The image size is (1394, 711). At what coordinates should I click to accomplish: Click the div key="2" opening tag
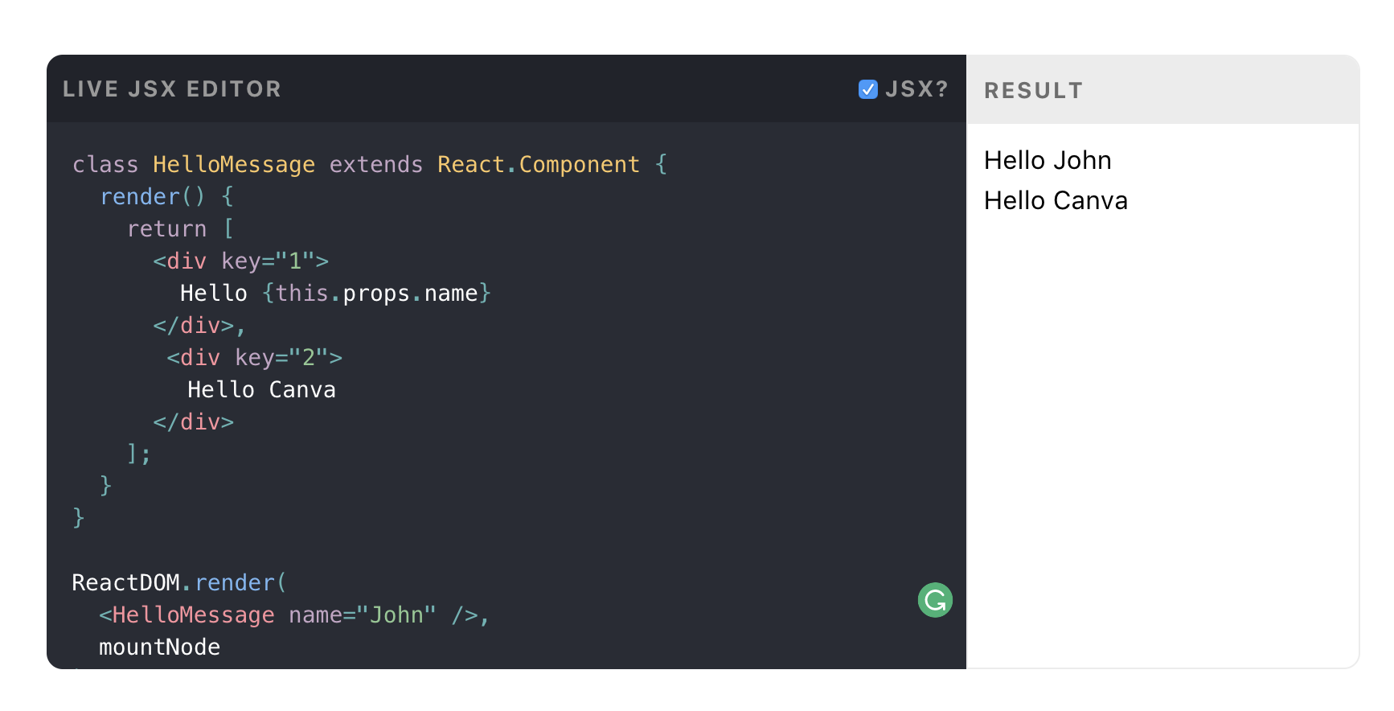[x=254, y=358]
